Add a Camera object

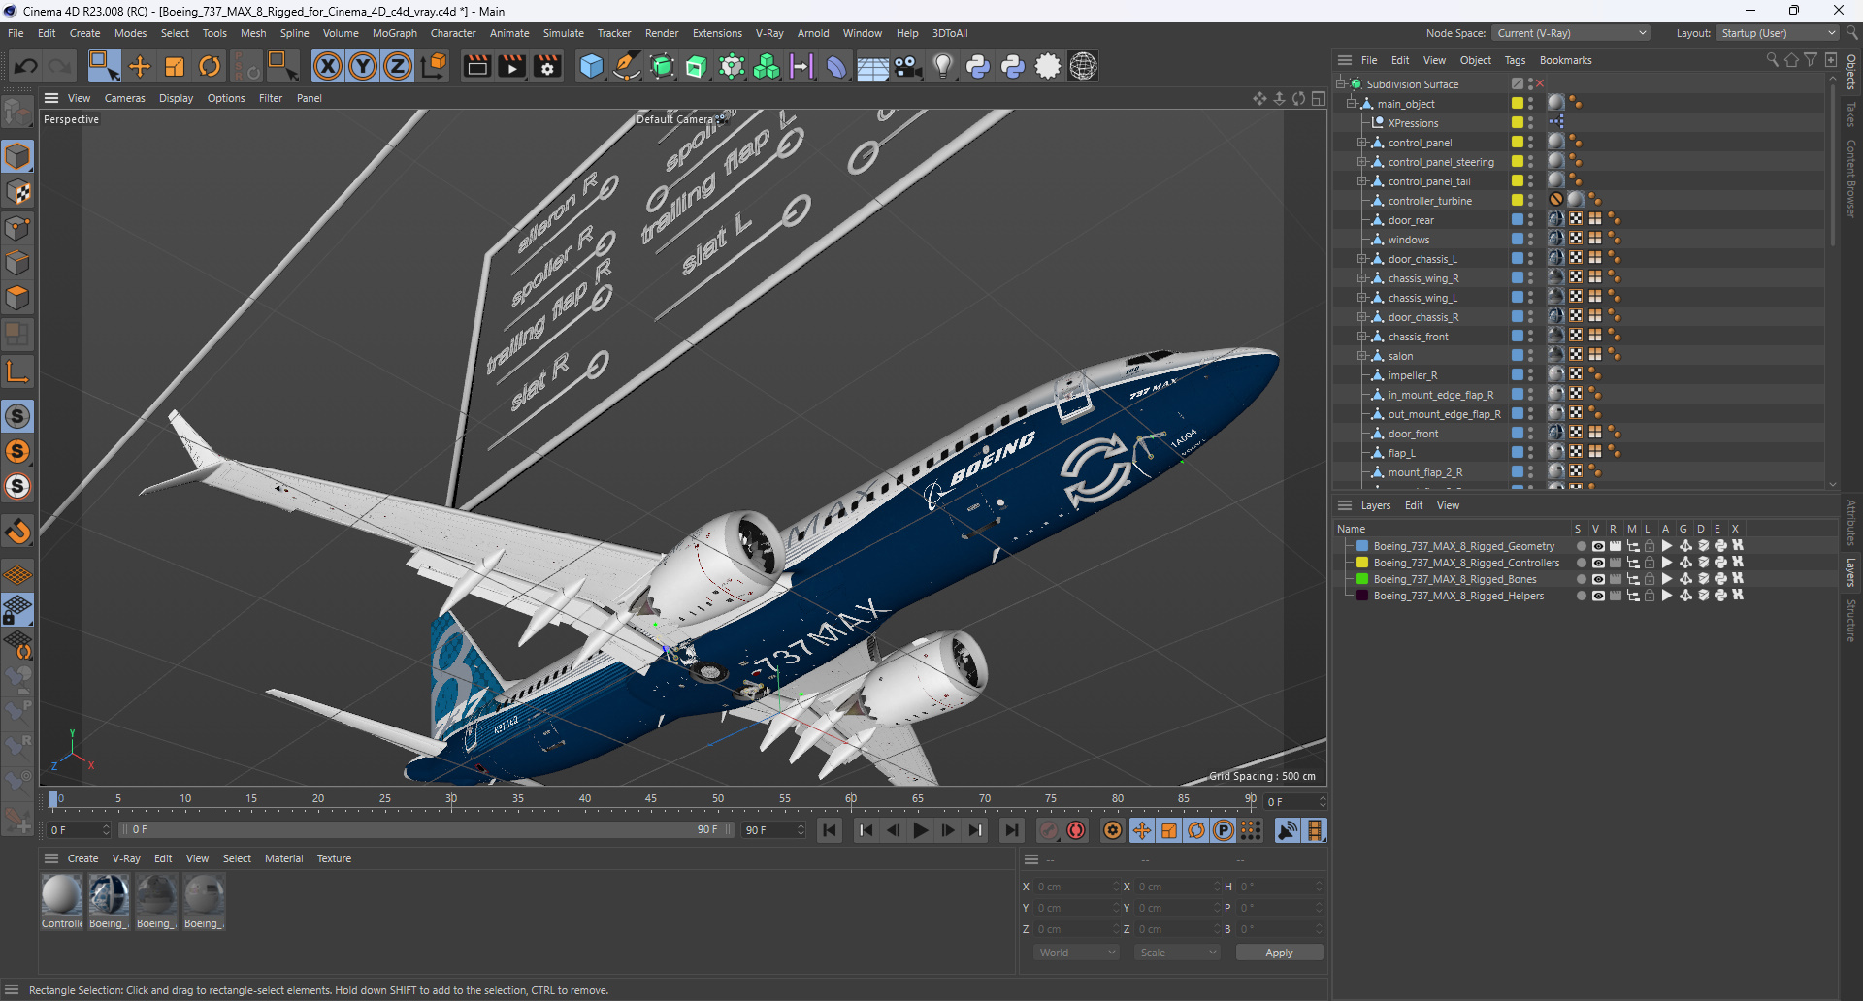[x=908, y=66]
